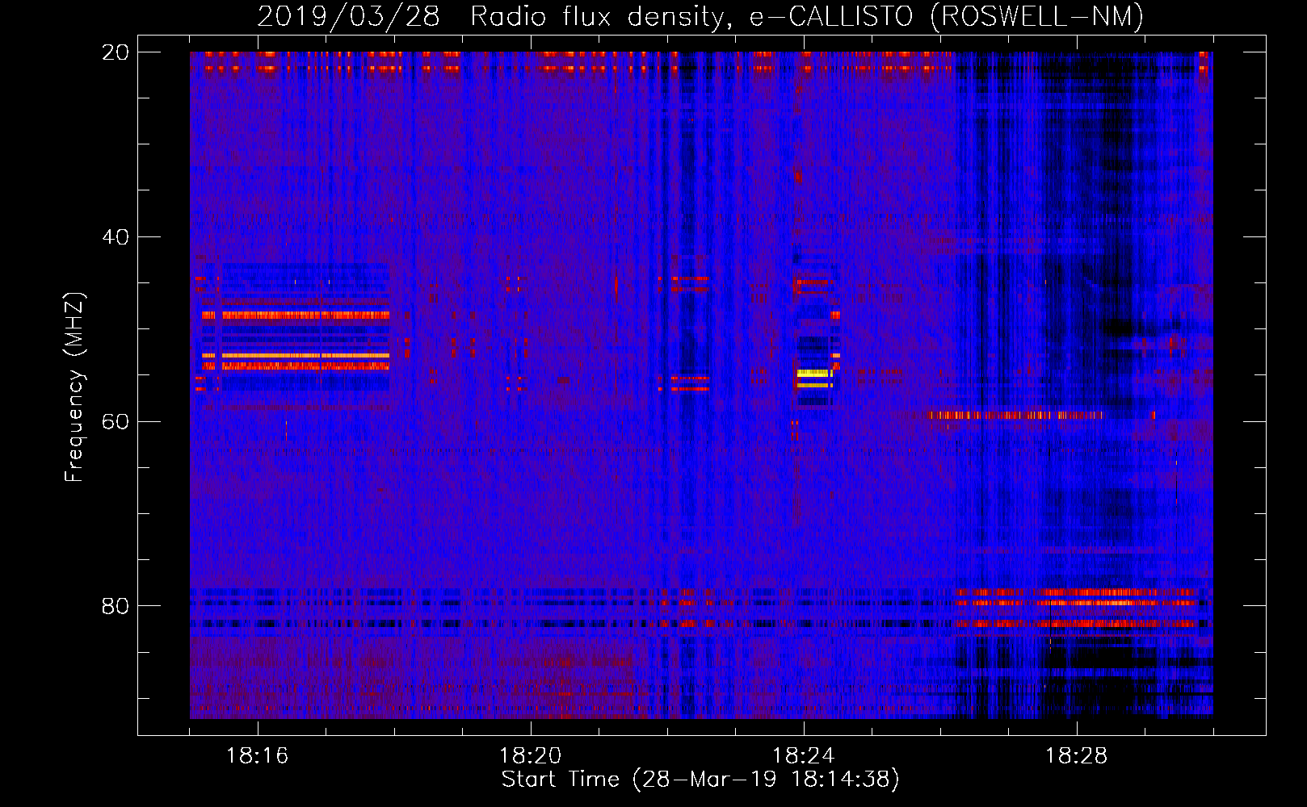Click the '80' frequency tick label
The width and height of the screenshot is (1307, 807).
[116, 606]
